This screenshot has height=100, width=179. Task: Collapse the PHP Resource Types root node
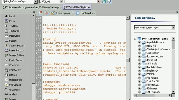[x=135, y=39]
